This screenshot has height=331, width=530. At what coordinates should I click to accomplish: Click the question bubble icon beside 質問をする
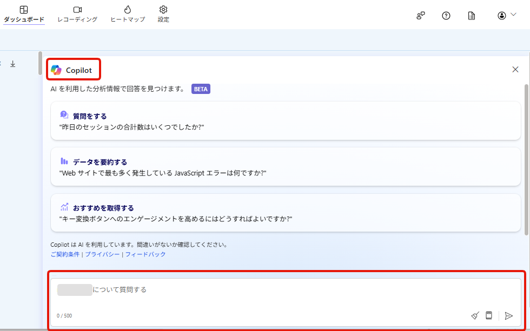[x=64, y=114]
